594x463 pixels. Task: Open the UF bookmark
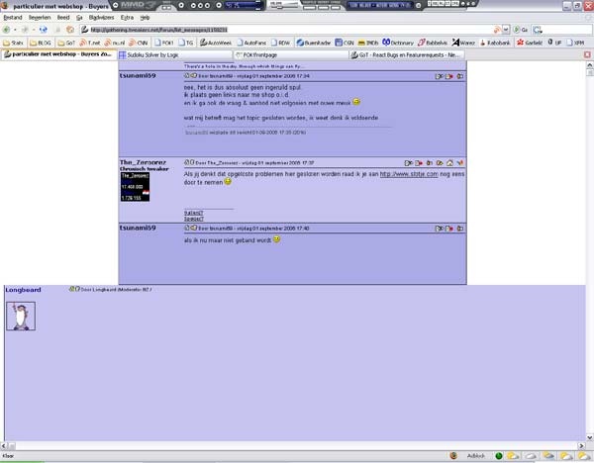pyautogui.click(x=554, y=43)
